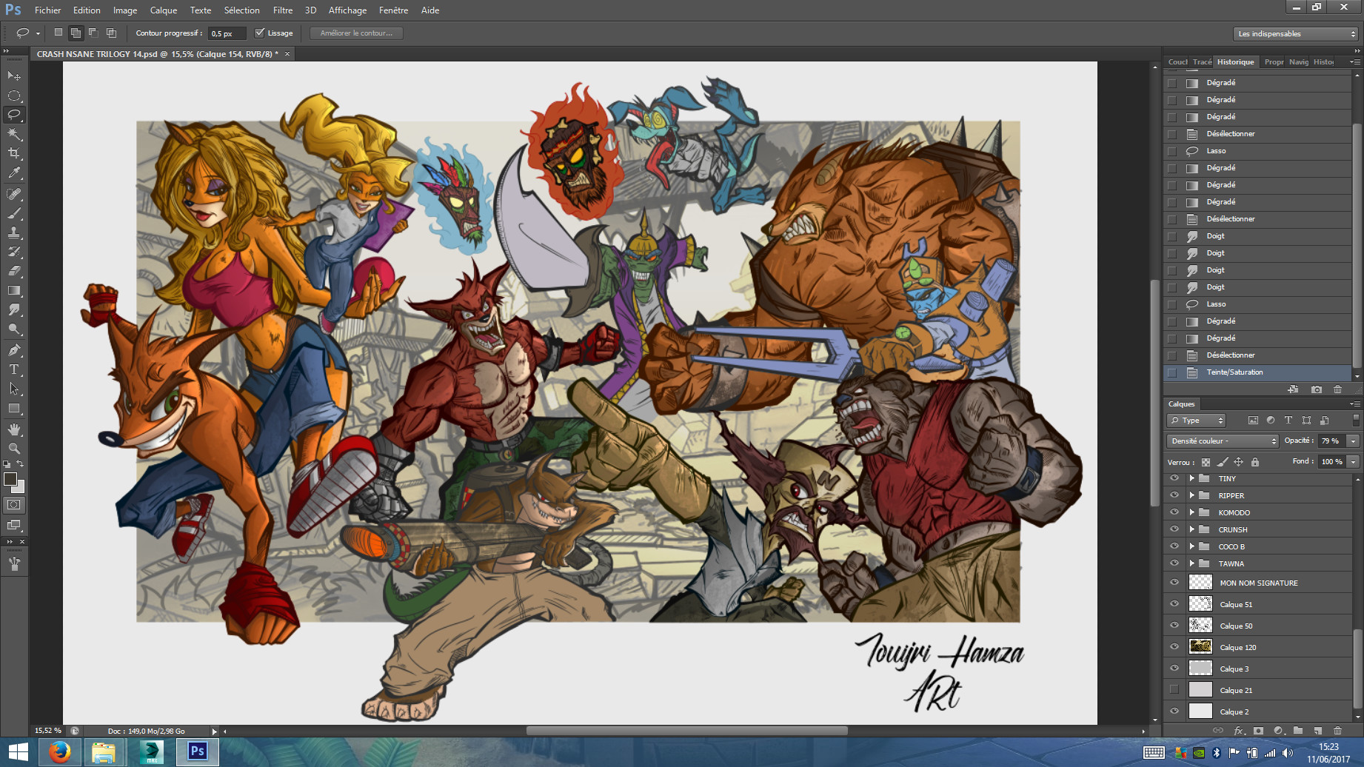Select the Healing Brush tool

(14, 194)
